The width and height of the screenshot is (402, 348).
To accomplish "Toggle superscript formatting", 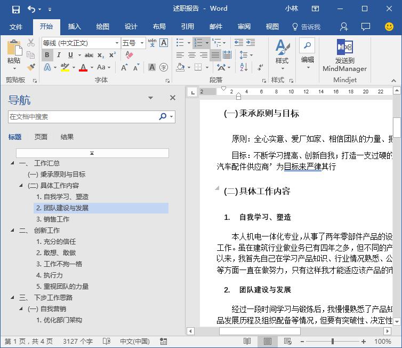I will pyautogui.click(x=112, y=55).
